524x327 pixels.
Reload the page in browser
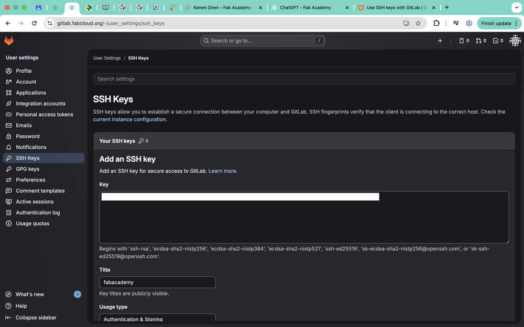(34, 24)
